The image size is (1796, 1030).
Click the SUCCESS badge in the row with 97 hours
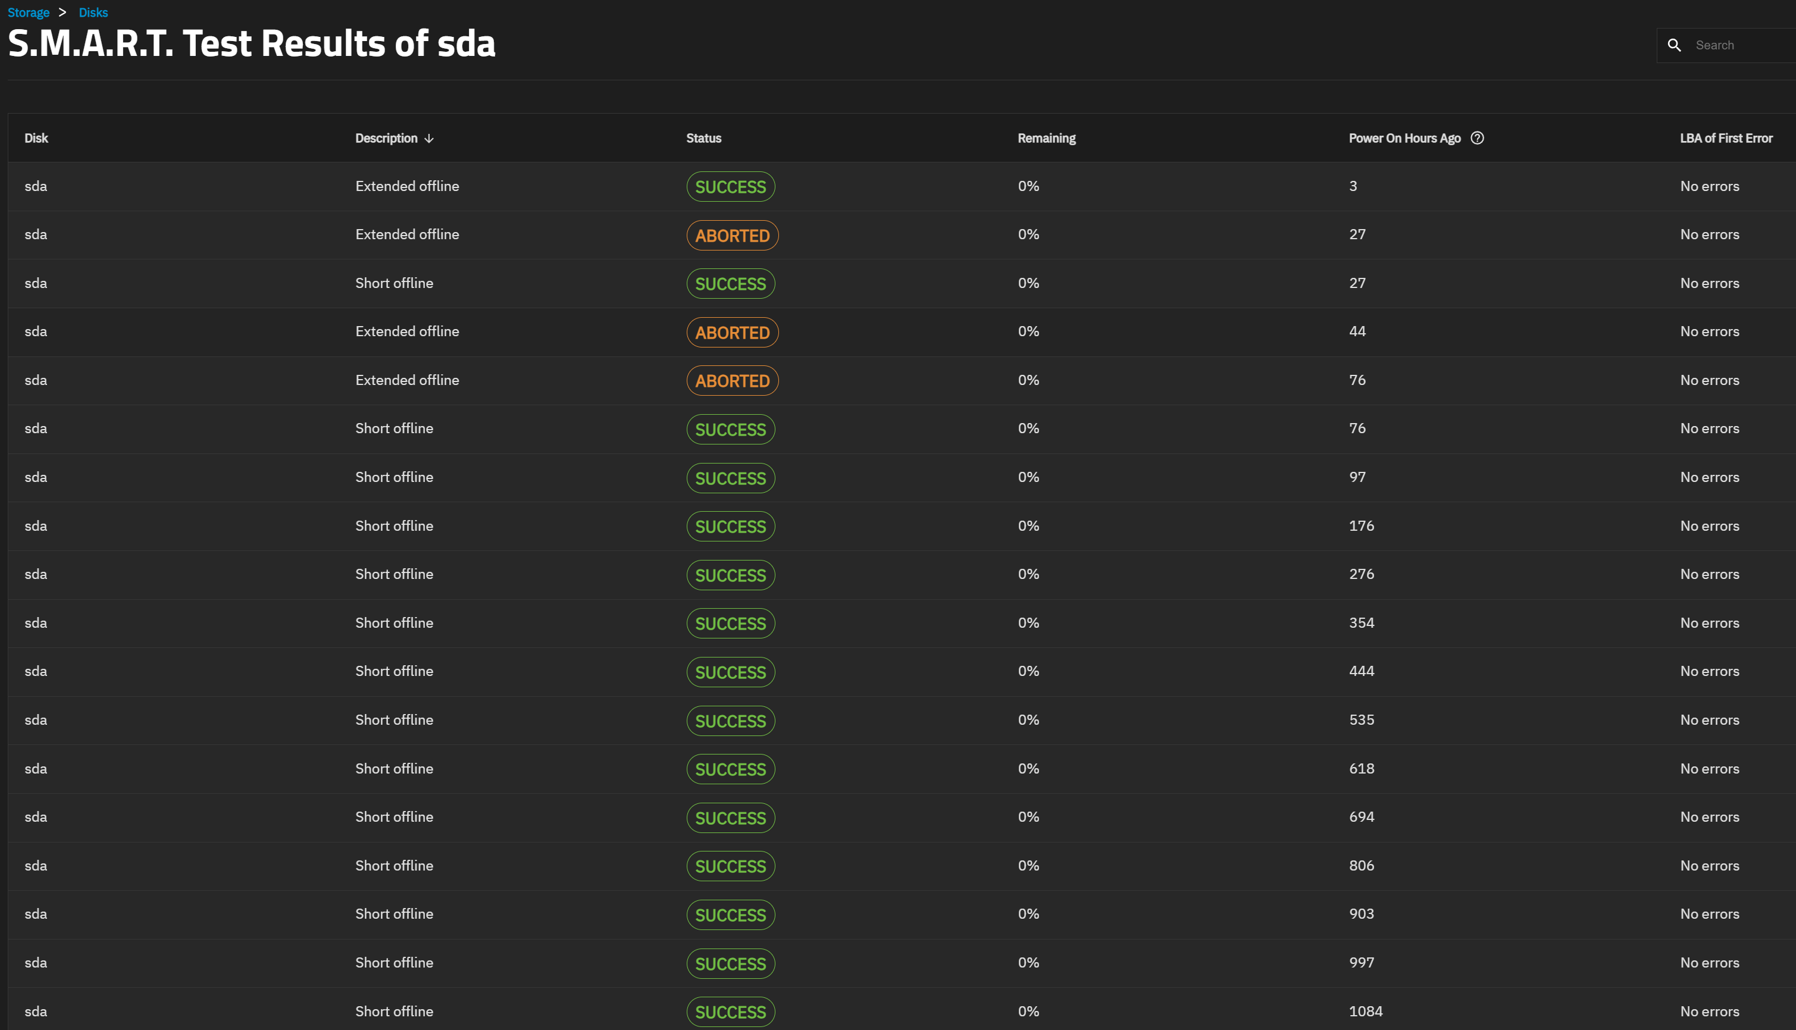click(x=731, y=478)
